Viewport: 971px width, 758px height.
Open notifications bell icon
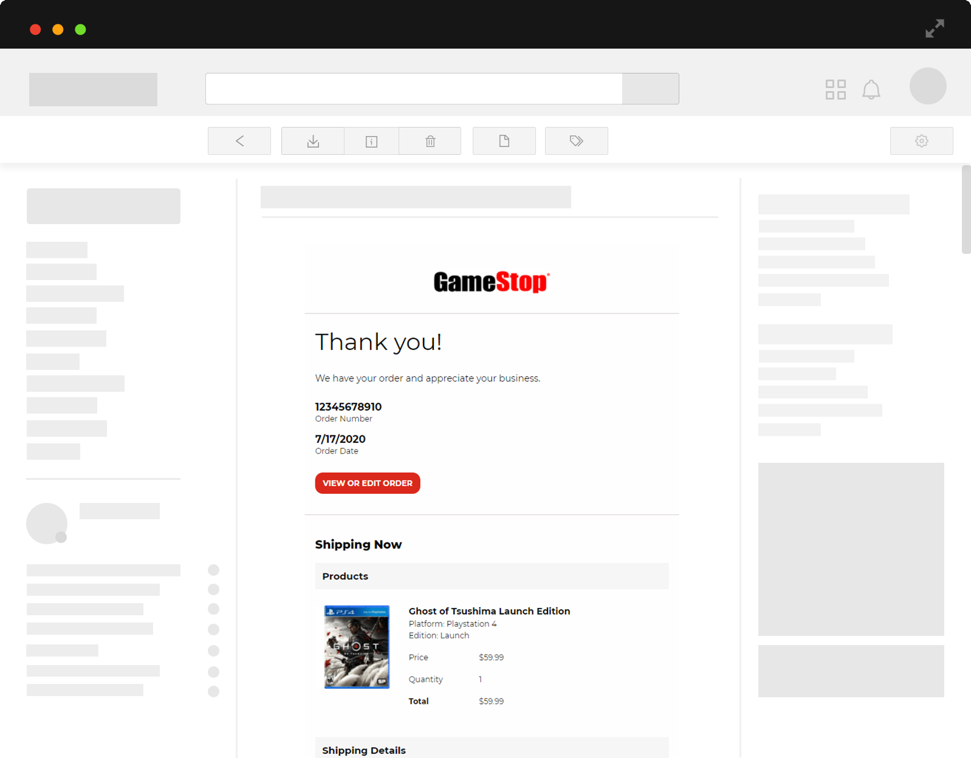point(871,89)
